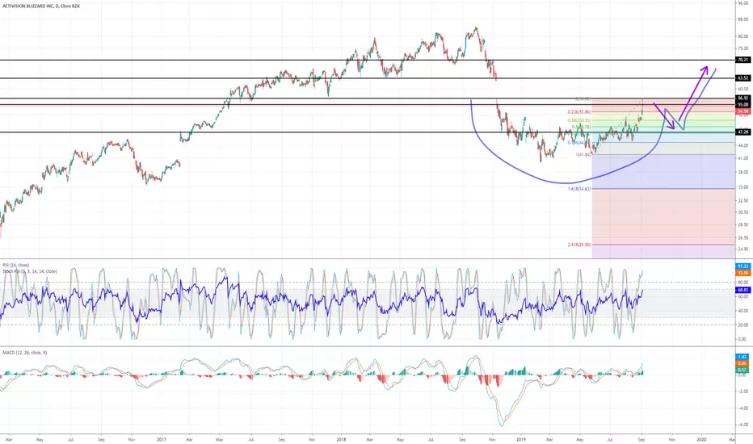Click the ACTIVISION BLIZZARD INC chart title
This screenshot has width=753, height=444.
click(x=41, y=6)
